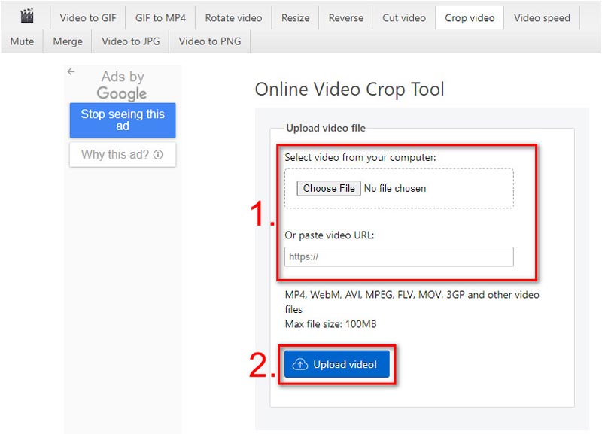Go to the Resize tab
The width and height of the screenshot is (602, 434).
pyautogui.click(x=295, y=17)
